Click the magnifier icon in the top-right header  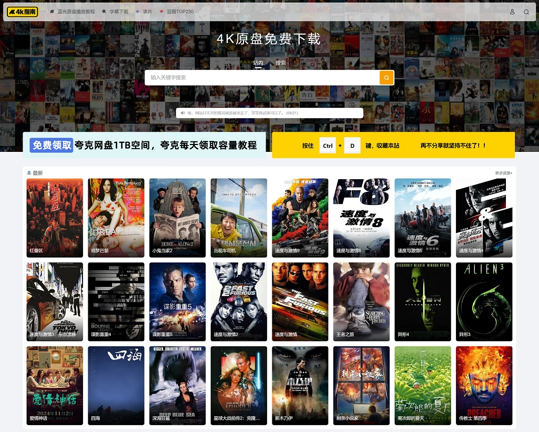[526, 12]
